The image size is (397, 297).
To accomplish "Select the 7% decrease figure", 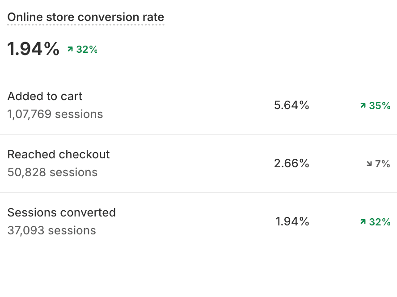I will click(x=383, y=164).
